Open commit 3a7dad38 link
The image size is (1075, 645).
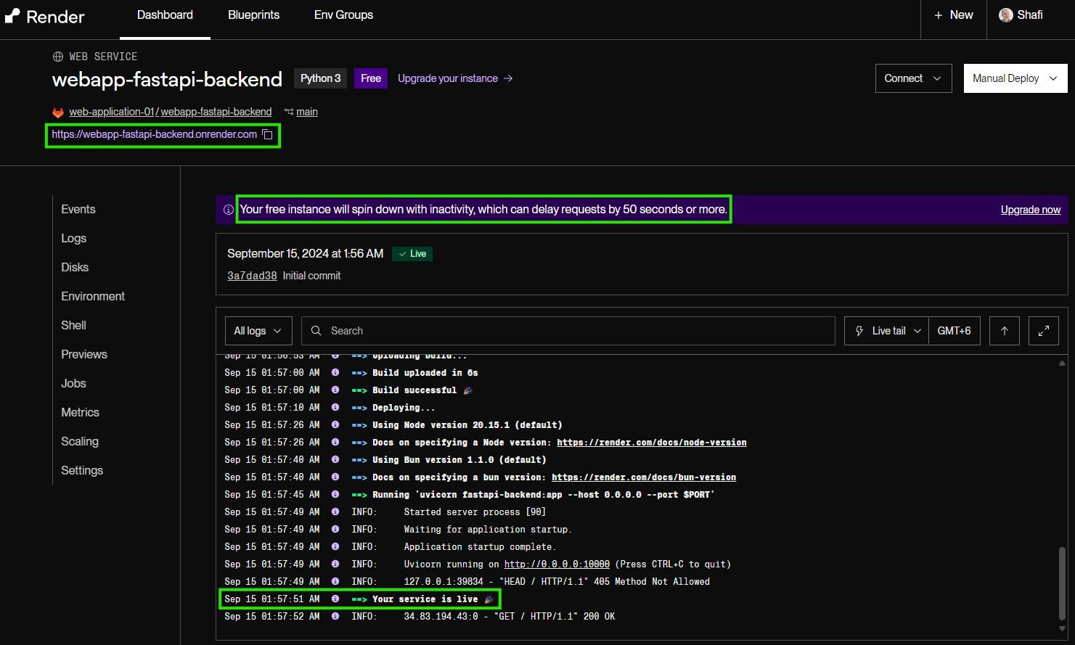252,276
